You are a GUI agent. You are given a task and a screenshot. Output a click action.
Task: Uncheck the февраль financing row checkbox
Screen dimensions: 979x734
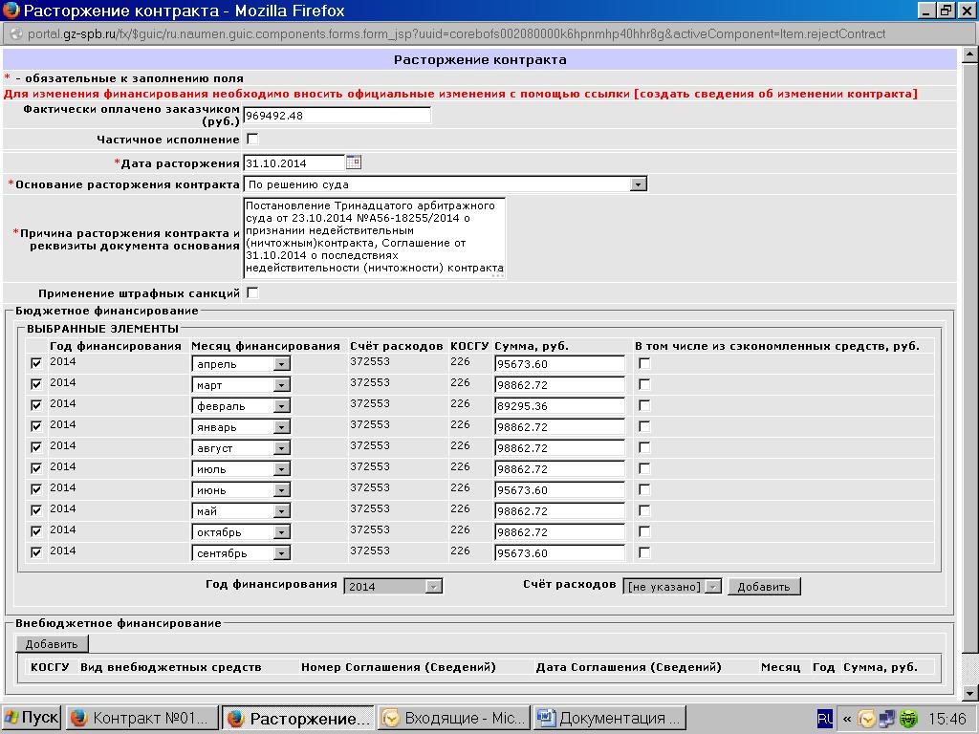click(36, 405)
